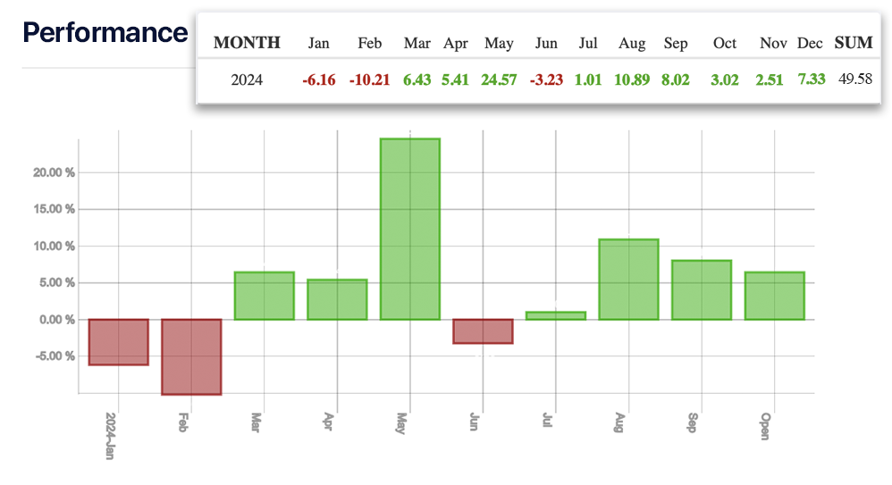Click the 15.00 % y-axis label
The width and height of the screenshot is (892, 485).
click(54, 209)
